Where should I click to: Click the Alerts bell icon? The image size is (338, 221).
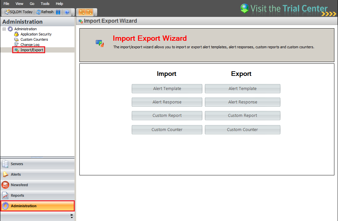tap(5, 174)
